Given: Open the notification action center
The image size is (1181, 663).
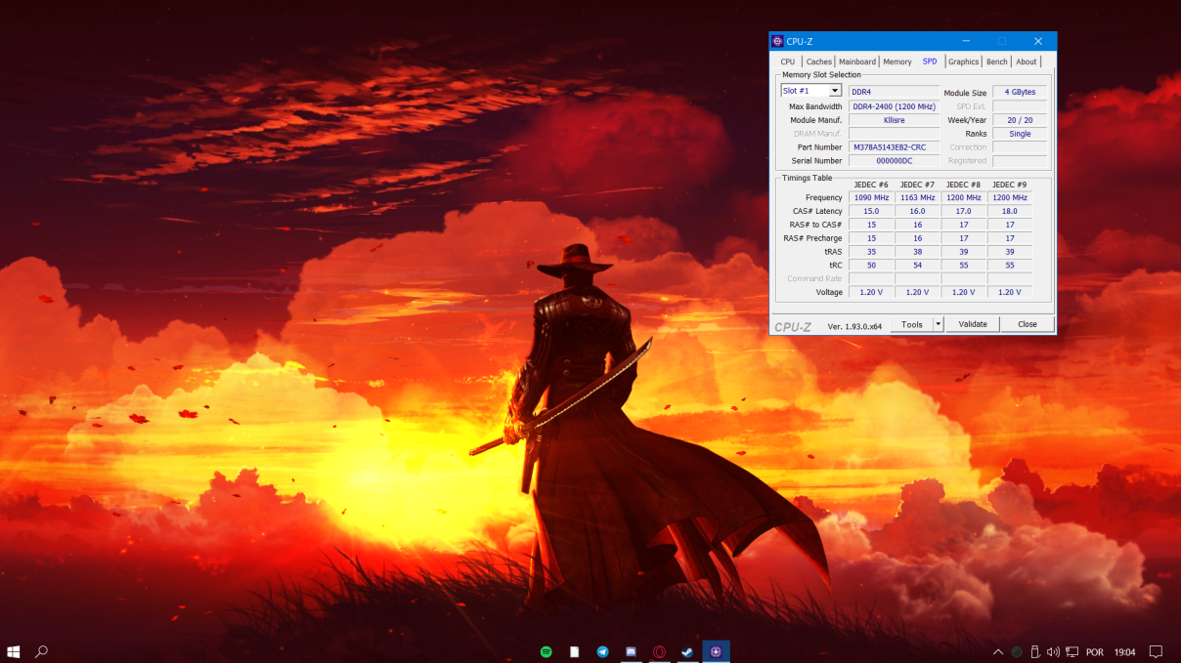Looking at the screenshot, I should tap(1156, 651).
